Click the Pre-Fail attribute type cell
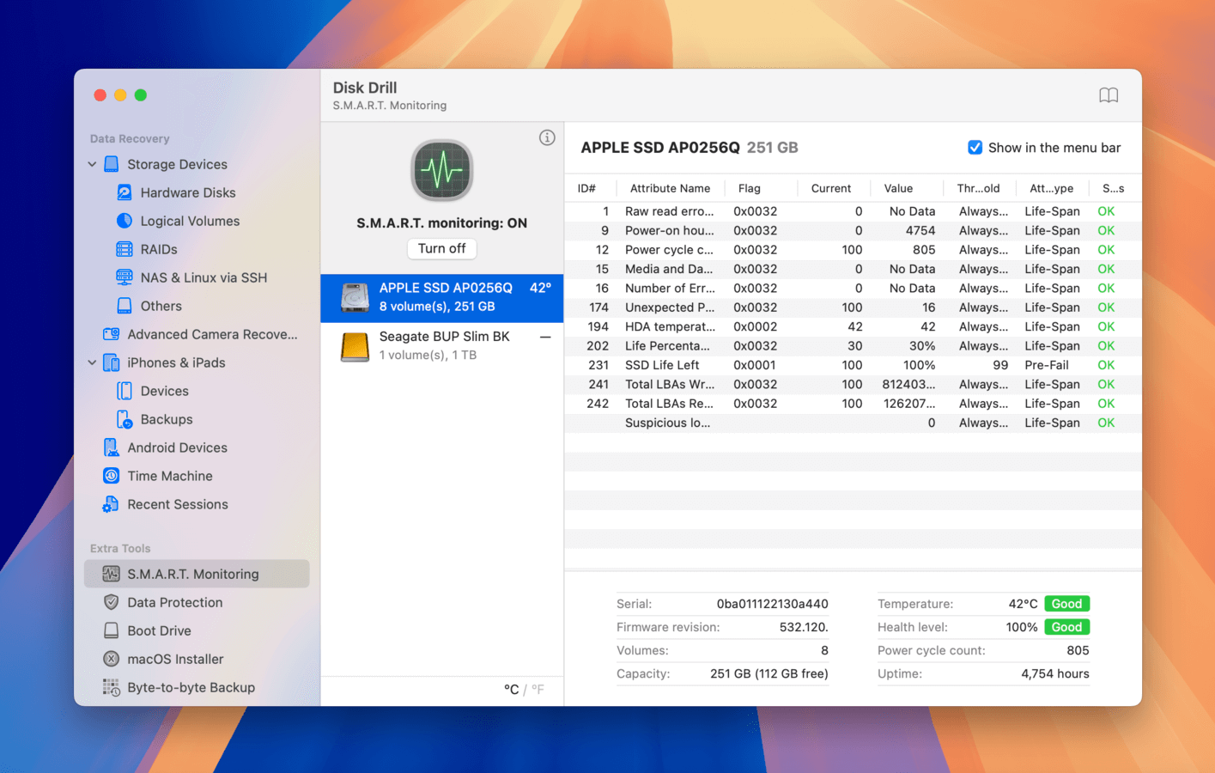1215x773 pixels. pyautogui.click(x=1046, y=365)
